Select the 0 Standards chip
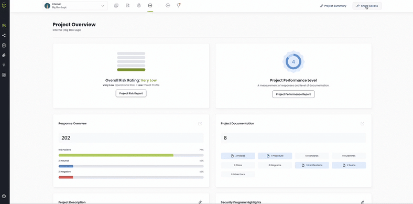 click(x=312, y=156)
